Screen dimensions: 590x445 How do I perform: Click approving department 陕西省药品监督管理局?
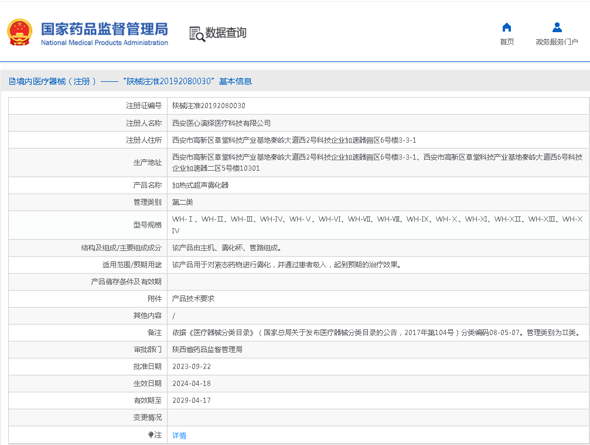[x=207, y=350]
